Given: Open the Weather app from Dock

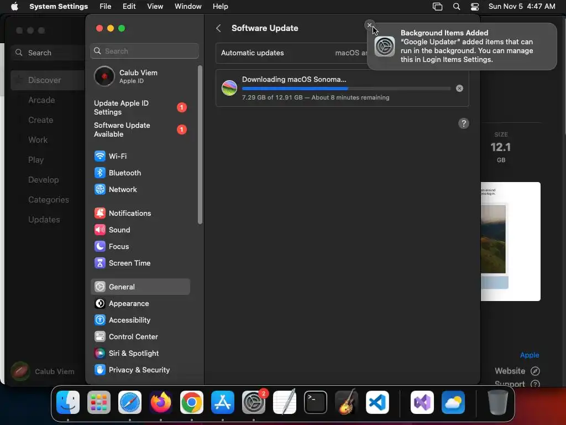Looking at the screenshot, I should 453,402.
